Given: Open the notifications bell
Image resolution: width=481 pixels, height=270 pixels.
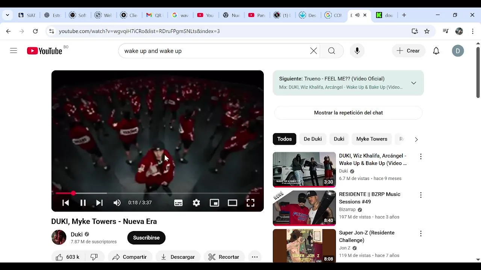Looking at the screenshot, I should [x=436, y=51].
